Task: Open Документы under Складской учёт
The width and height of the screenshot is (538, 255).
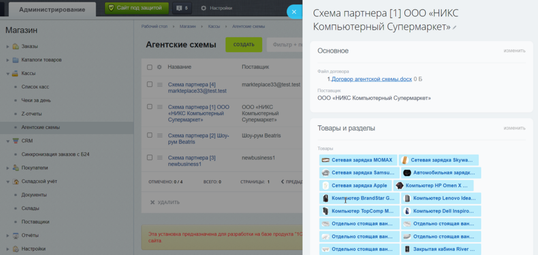Action: pyautogui.click(x=34, y=195)
